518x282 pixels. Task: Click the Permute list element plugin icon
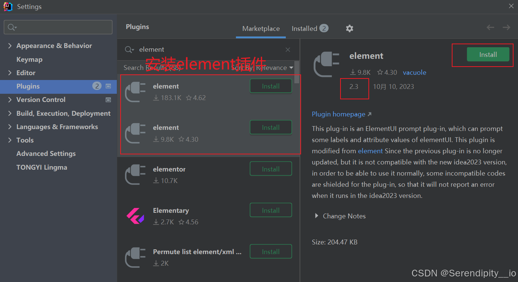pyautogui.click(x=135, y=257)
